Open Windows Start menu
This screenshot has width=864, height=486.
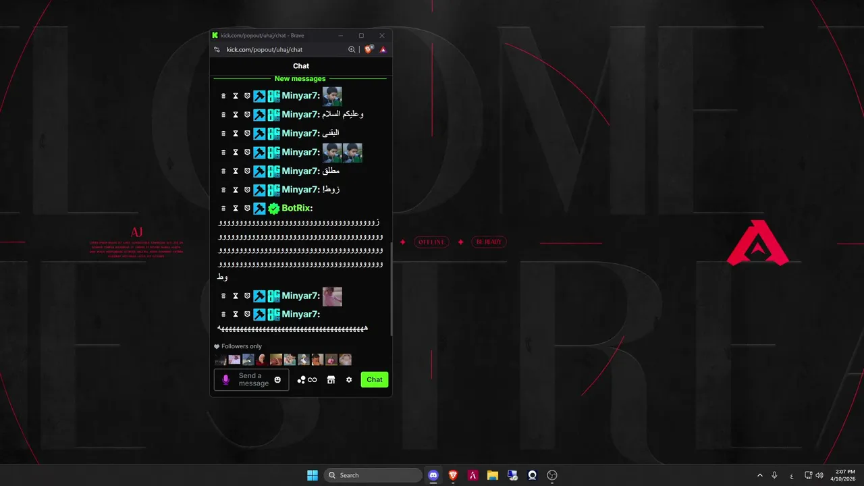click(x=313, y=475)
